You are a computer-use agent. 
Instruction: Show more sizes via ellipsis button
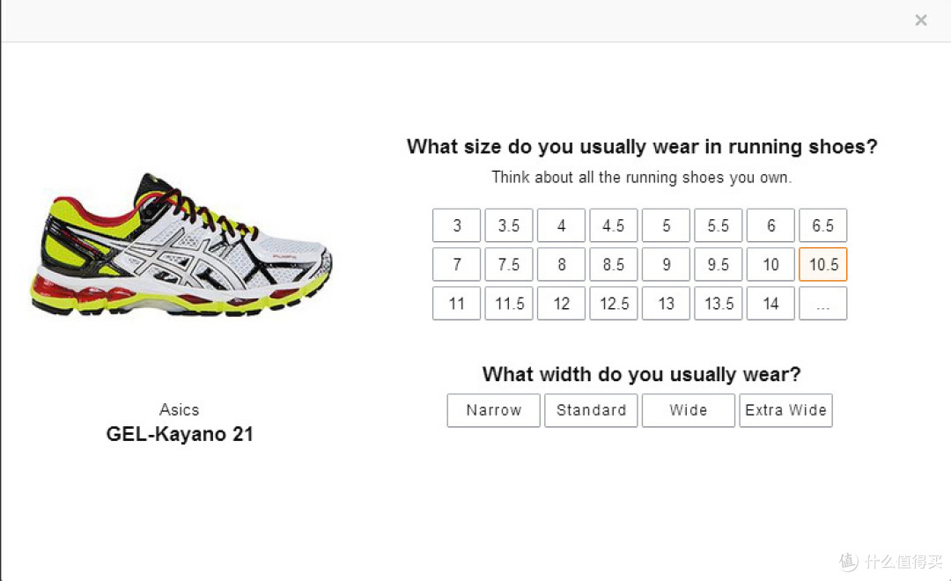pos(823,303)
